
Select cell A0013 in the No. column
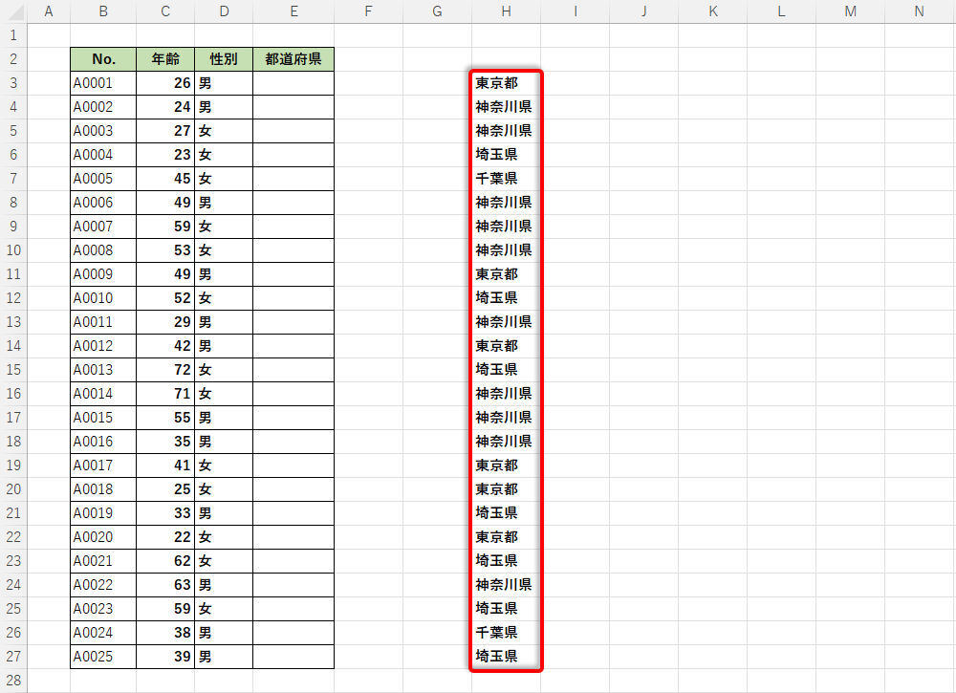(103, 370)
